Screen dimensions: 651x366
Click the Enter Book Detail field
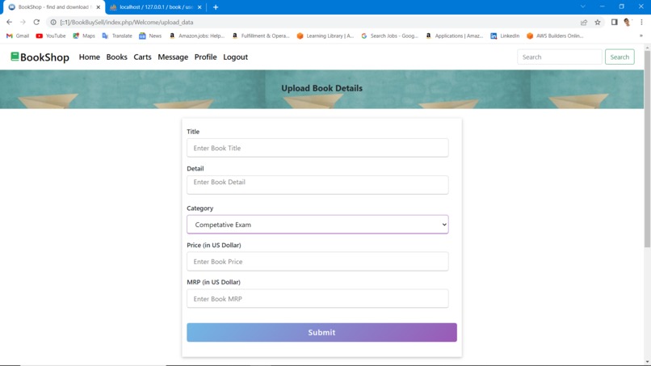coord(317,184)
